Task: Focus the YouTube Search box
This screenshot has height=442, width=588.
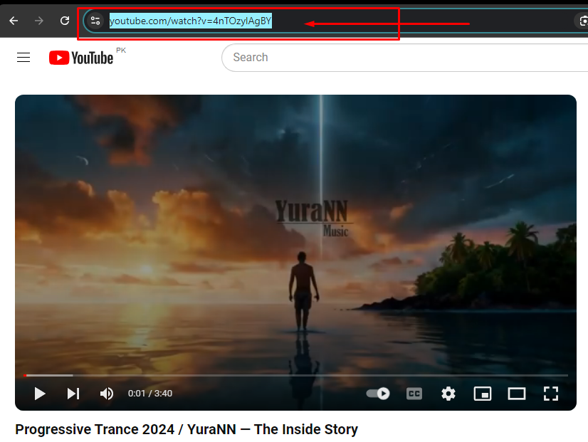Action: coord(405,58)
